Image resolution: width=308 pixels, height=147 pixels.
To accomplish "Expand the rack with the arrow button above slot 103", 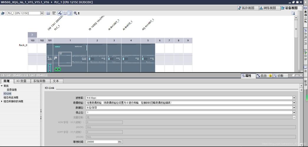I will pos(32,35).
